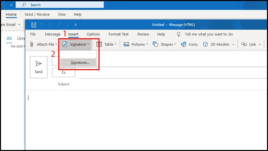Choose Signatures... from the dropdown menu
The image size is (268, 151).
[78, 62]
